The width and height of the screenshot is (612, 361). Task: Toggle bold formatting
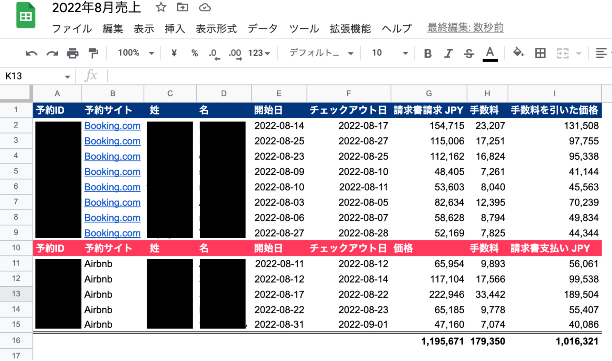[x=428, y=54]
